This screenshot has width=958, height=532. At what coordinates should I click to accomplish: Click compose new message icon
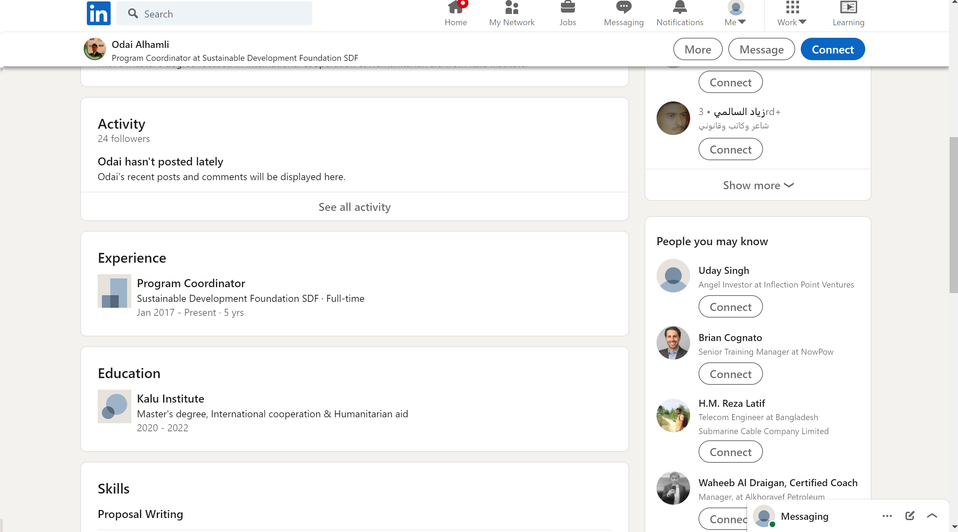tap(910, 516)
